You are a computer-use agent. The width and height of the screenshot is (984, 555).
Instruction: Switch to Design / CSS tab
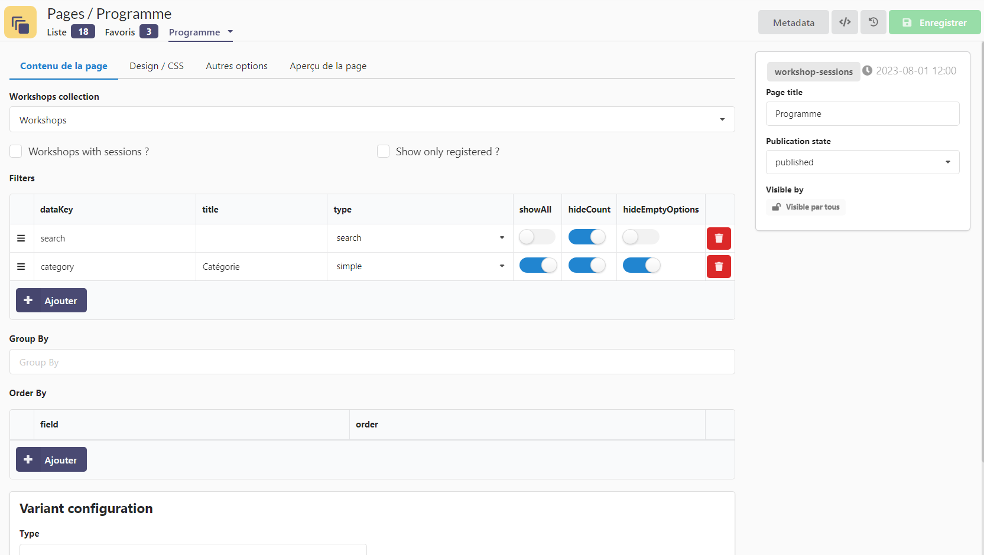point(157,66)
